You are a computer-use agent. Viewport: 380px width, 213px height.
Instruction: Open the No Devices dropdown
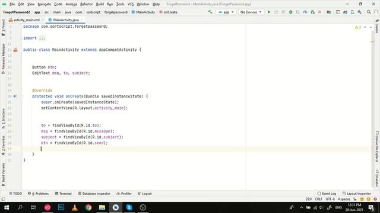tap(251, 12)
